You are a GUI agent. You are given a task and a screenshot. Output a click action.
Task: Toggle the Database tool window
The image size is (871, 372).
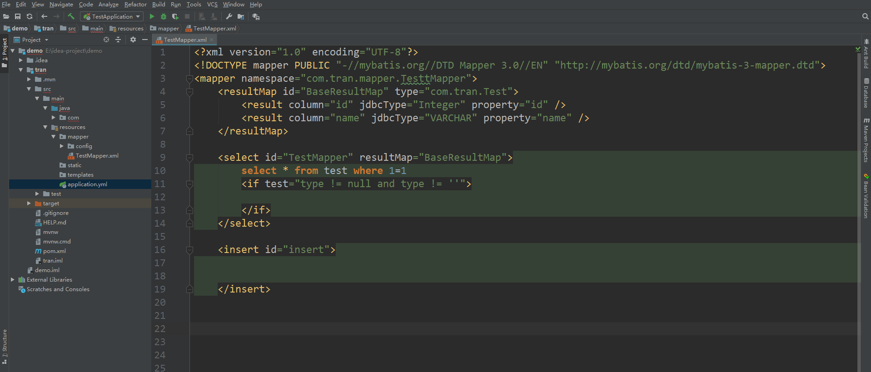coord(866,93)
